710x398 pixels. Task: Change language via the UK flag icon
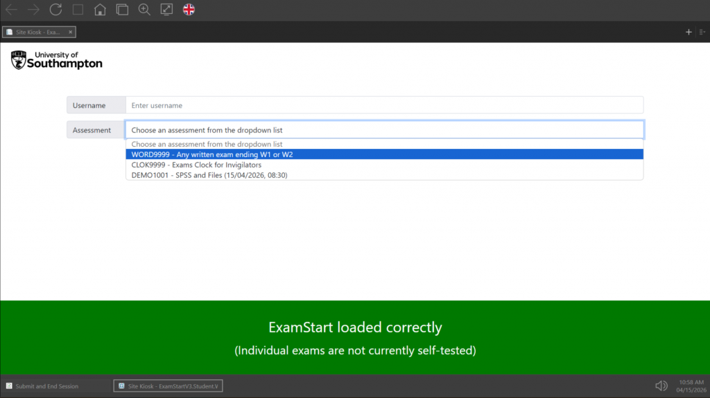(189, 10)
